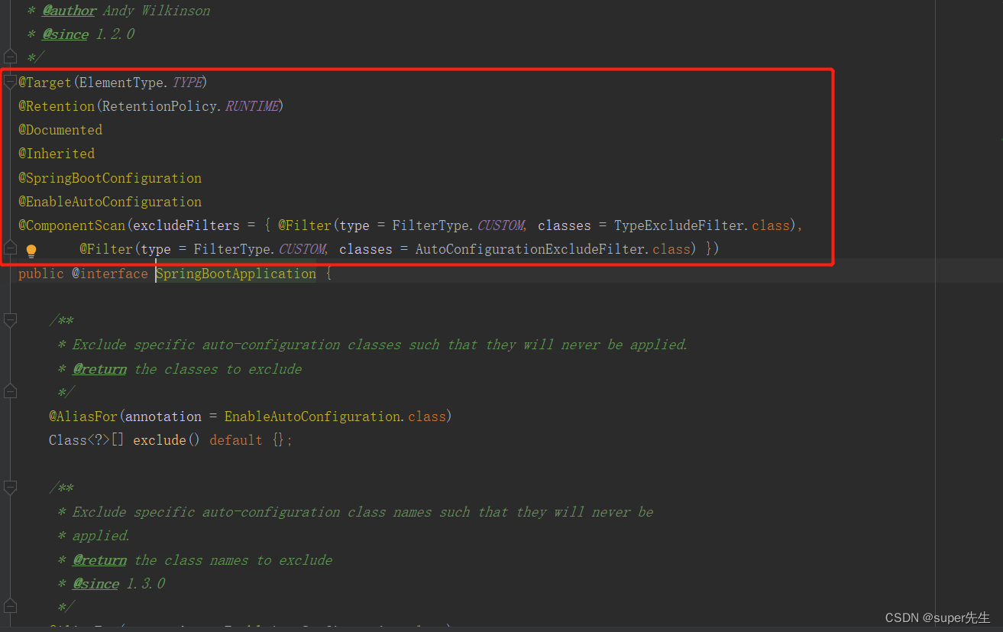The height and width of the screenshot is (632, 1003).
Task: Click the '@since' tag for 1.3.0
Action: point(95,584)
